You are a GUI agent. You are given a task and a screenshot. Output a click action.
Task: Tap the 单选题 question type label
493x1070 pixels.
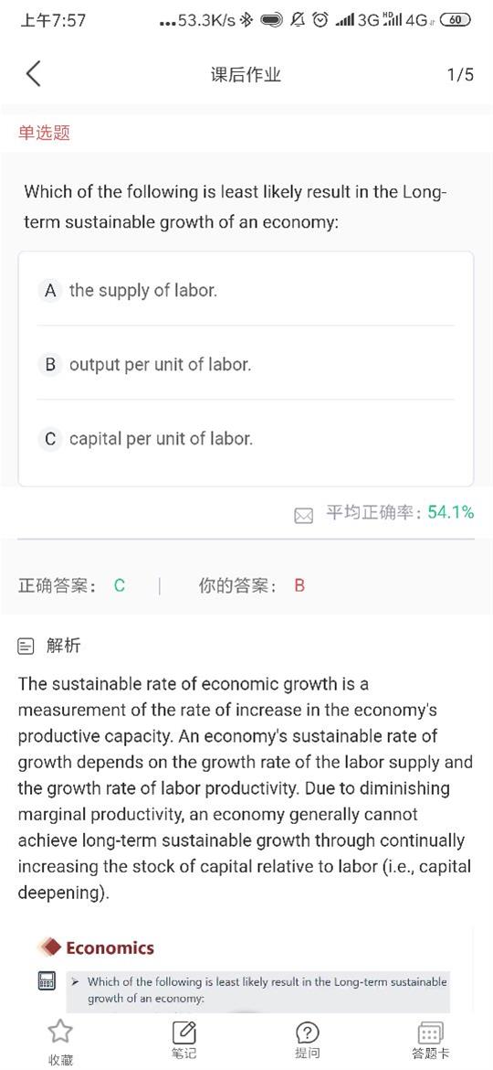(44, 133)
